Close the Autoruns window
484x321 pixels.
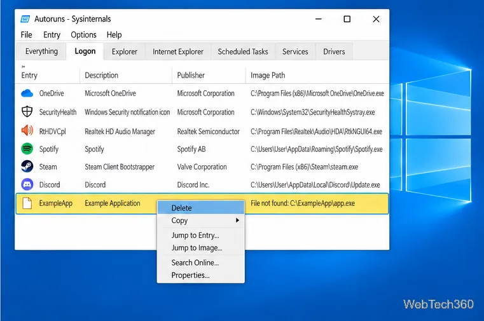coord(376,19)
